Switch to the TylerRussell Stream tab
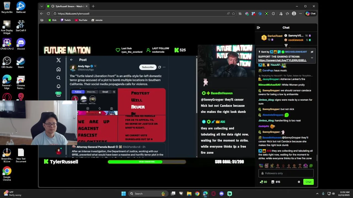 tap(68, 6)
